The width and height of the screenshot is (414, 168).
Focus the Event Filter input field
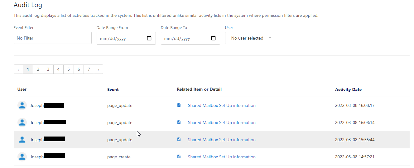point(53,38)
